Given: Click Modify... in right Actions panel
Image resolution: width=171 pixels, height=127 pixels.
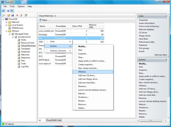Looking at the screenshot, I should coord(143,64).
